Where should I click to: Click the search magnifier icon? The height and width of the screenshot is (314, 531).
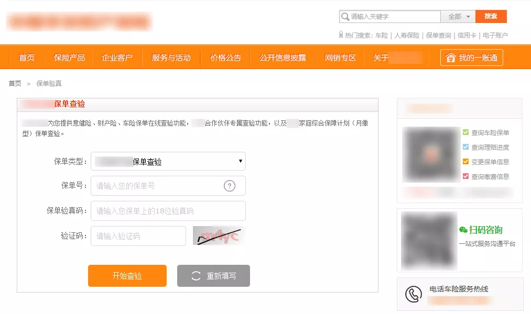click(345, 17)
